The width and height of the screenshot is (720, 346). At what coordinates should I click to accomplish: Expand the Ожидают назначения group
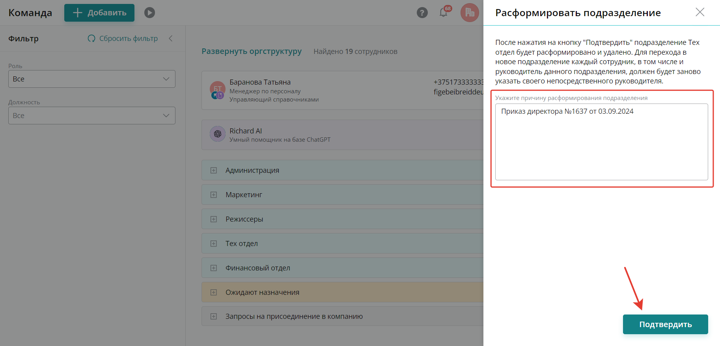click(x=214, y=292)
